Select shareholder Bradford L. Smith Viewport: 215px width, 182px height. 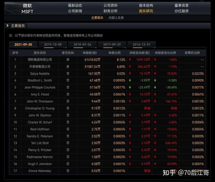click(40, 80)
